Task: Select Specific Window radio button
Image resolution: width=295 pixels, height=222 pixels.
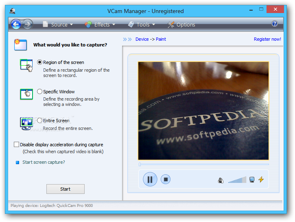Action: coord(39,92)
